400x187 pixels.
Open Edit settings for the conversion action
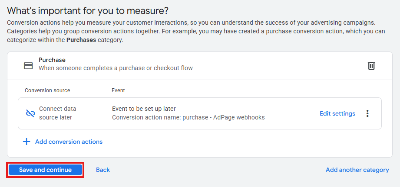337,113
